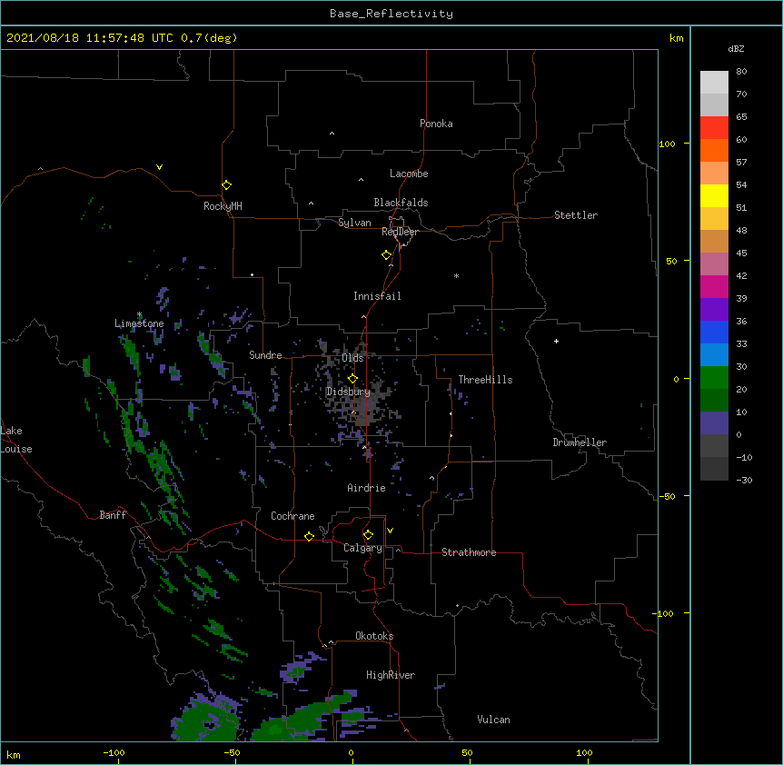Pick the purple 39–36 dBZ swatch

(x=714, y=310)
